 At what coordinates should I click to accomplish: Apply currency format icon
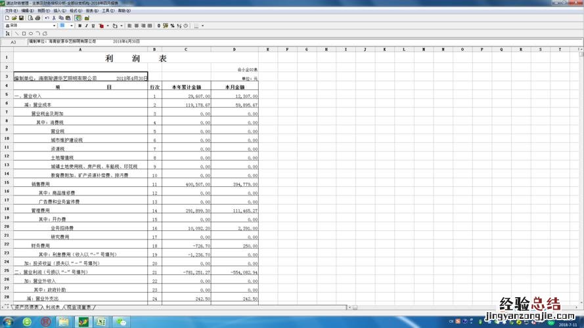(166, 26)
